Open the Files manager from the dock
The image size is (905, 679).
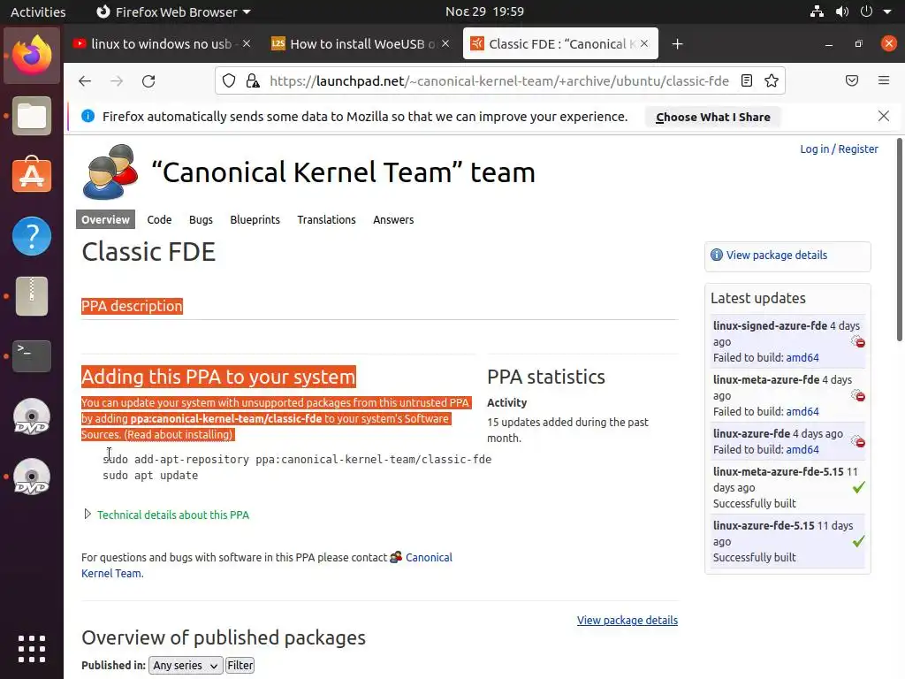coord(32,116)
